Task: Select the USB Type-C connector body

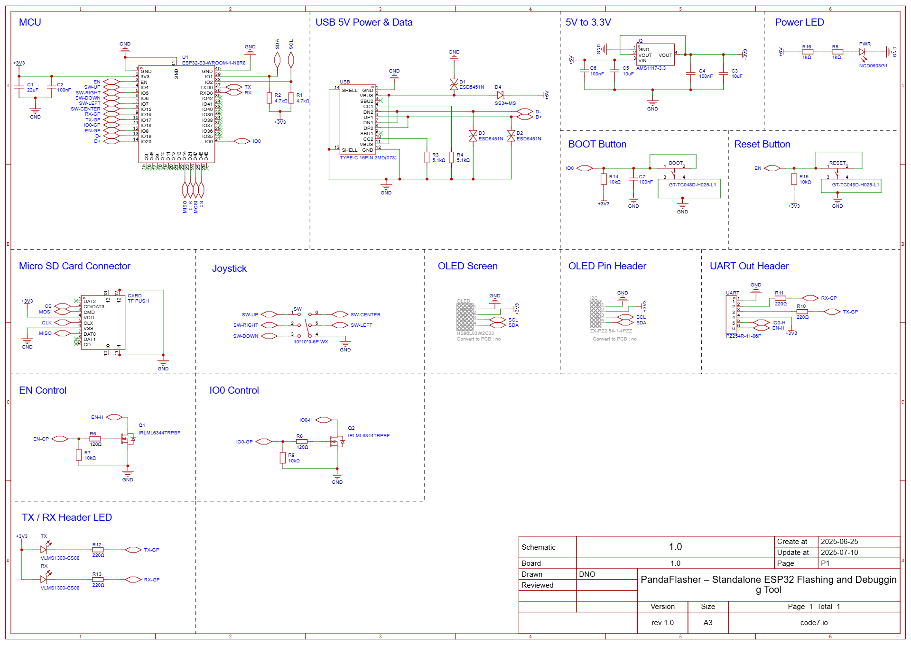Action: coord(357,120)
